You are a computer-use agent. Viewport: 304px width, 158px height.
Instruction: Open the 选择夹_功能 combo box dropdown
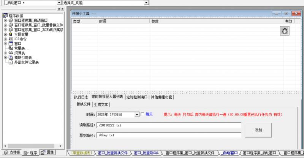[146, 3]
